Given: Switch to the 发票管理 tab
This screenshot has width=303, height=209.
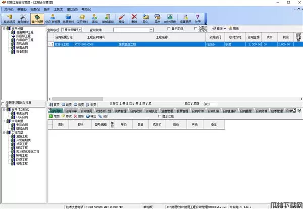Looking at the screenshot, I should tap(185, 110).
